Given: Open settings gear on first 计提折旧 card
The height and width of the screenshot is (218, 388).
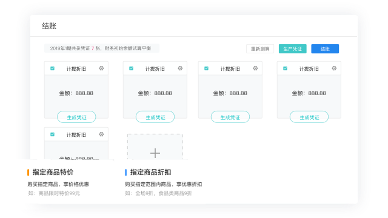Looking at the screenshot, I should (x=101, y=68).
